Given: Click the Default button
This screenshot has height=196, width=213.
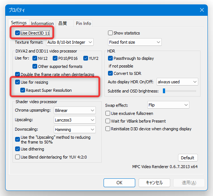Looking at the screenshot, I should click(188, 158).
